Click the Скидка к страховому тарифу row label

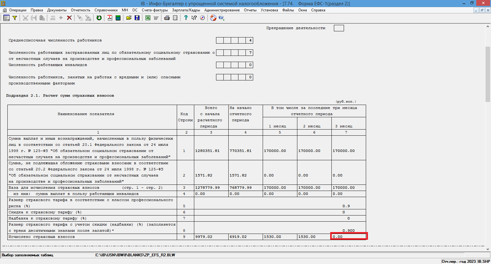pos(45,212)
